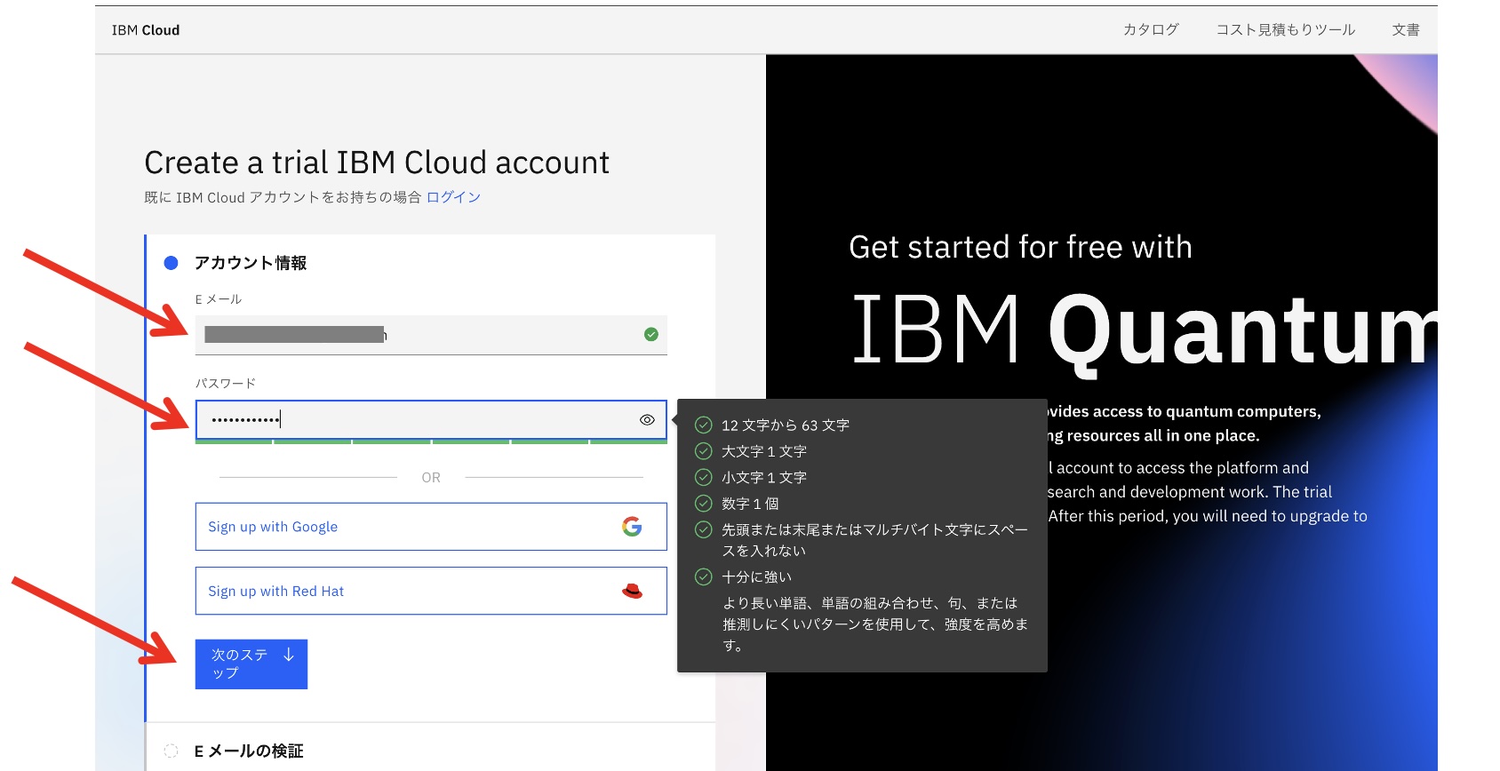
Task: Click the Create a trial IBM Cloud account heading
Action: click(x=377, y=163)
